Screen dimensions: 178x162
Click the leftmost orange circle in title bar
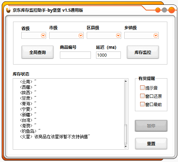(x=158, y=10)
